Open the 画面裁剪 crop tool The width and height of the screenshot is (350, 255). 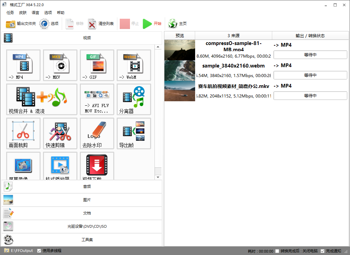tap(23, 133)
